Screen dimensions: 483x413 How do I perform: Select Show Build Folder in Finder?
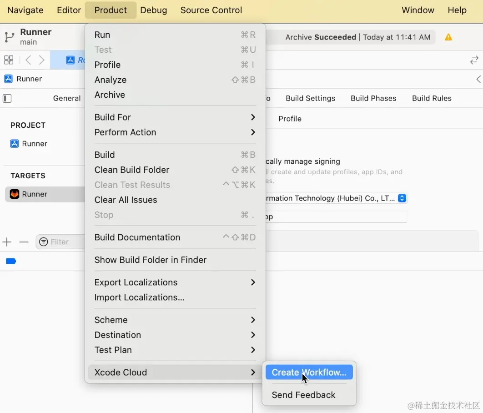pyautogui.click(x=175, y=260)
